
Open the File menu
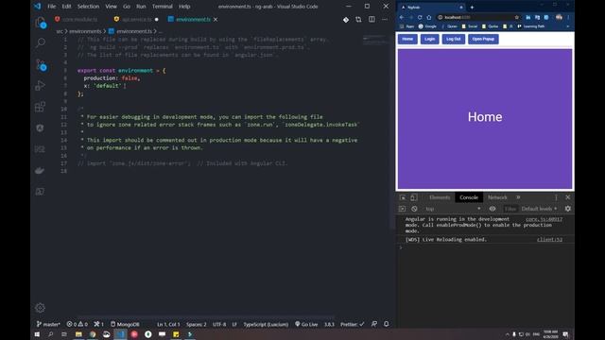51,7
